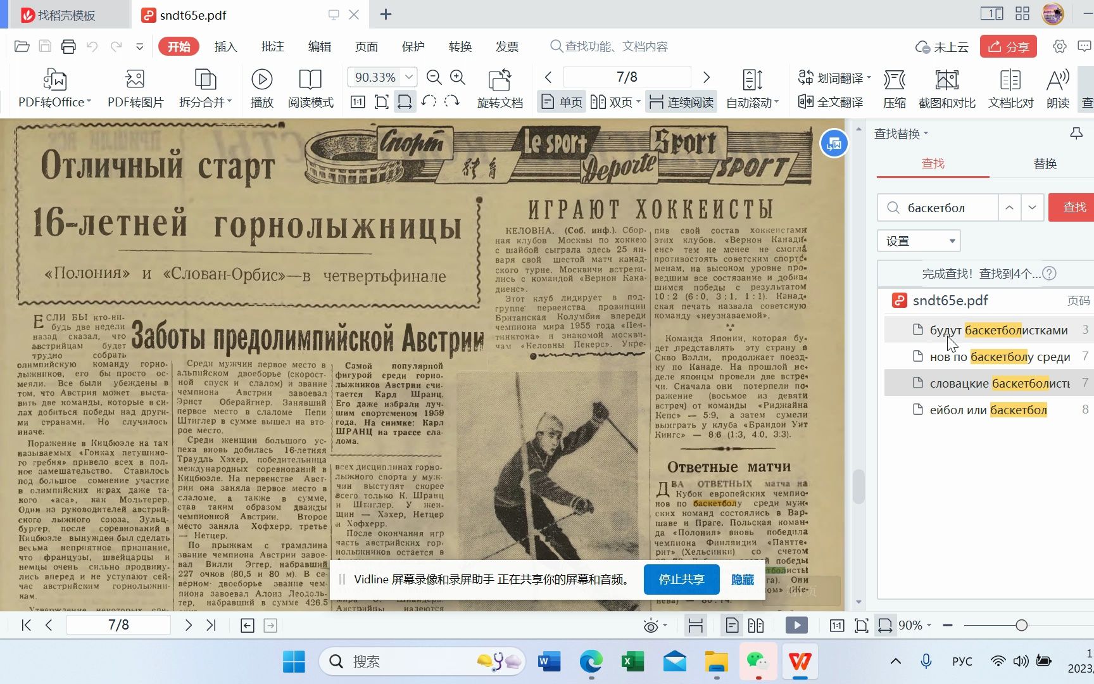Open rotate document tool
This screenshot has height=684, width=1094.
(x=500, y=88)
